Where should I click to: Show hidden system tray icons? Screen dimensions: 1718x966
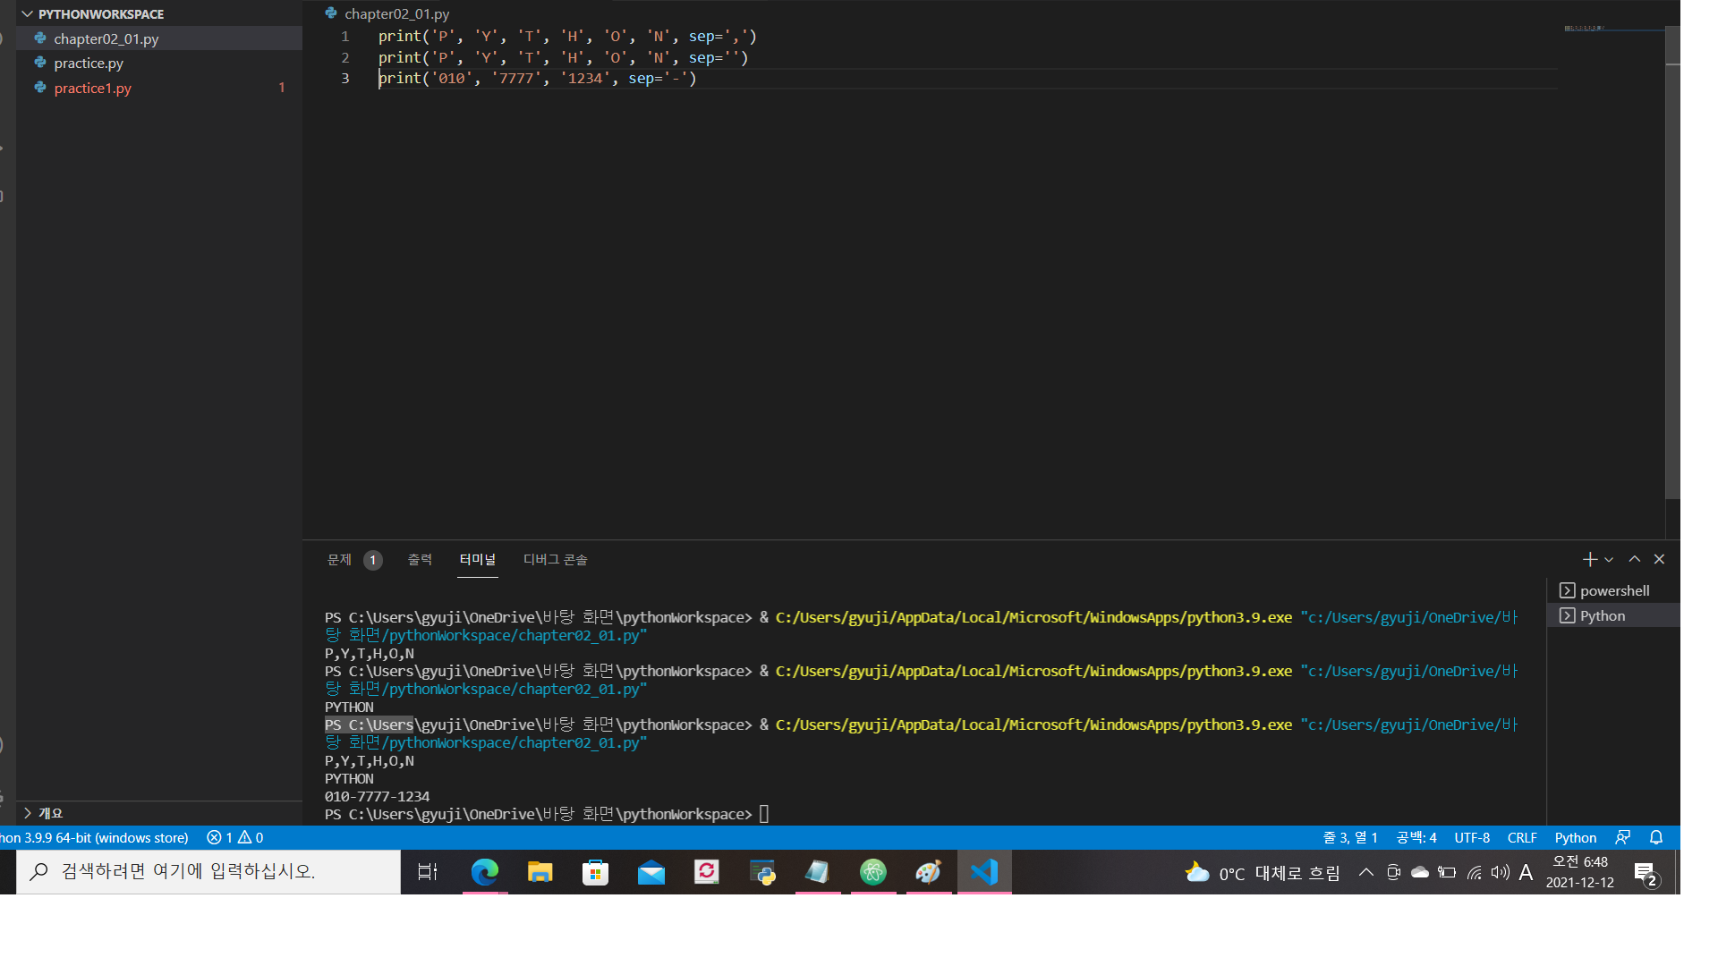[1365, 872]
